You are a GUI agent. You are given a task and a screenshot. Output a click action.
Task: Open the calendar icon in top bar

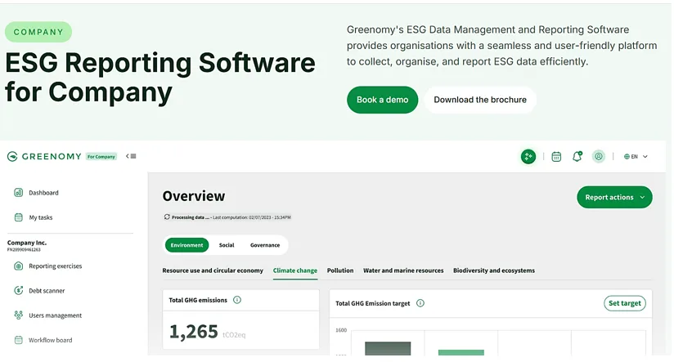click(x=556, y=157)
